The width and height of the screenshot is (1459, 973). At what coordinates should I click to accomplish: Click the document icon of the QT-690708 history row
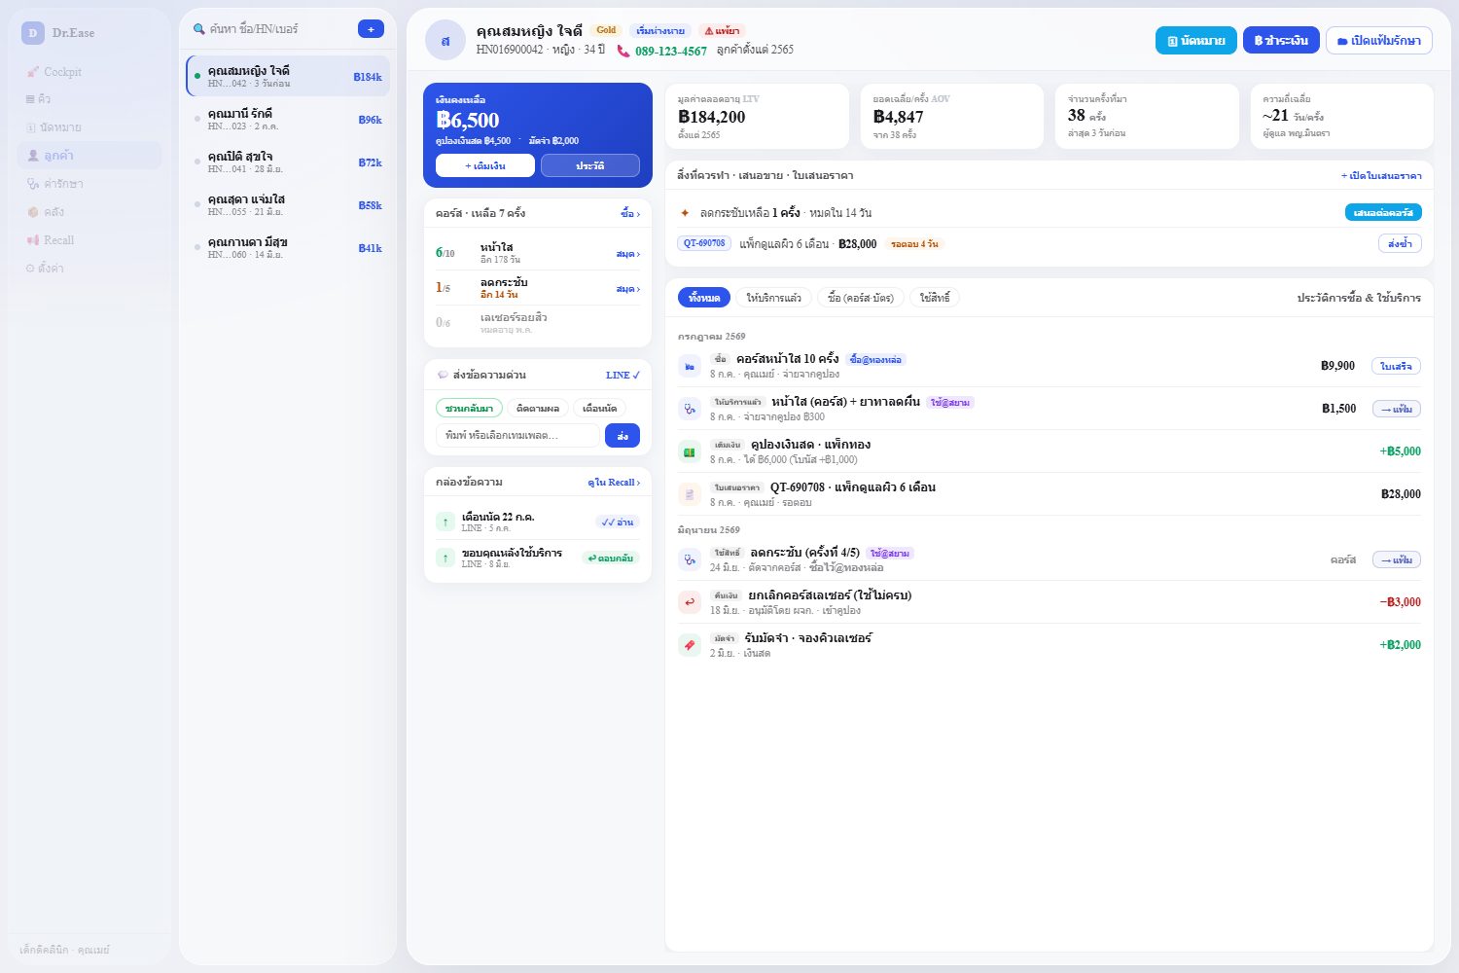[x=690, y=495]
